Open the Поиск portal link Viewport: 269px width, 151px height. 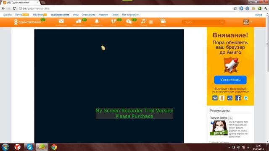[x=115, y=15]
